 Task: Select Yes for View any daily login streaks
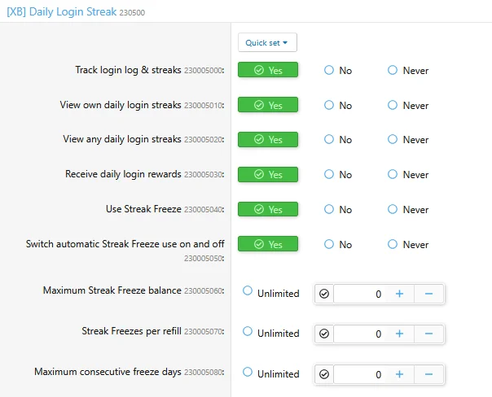pos(268,139)
